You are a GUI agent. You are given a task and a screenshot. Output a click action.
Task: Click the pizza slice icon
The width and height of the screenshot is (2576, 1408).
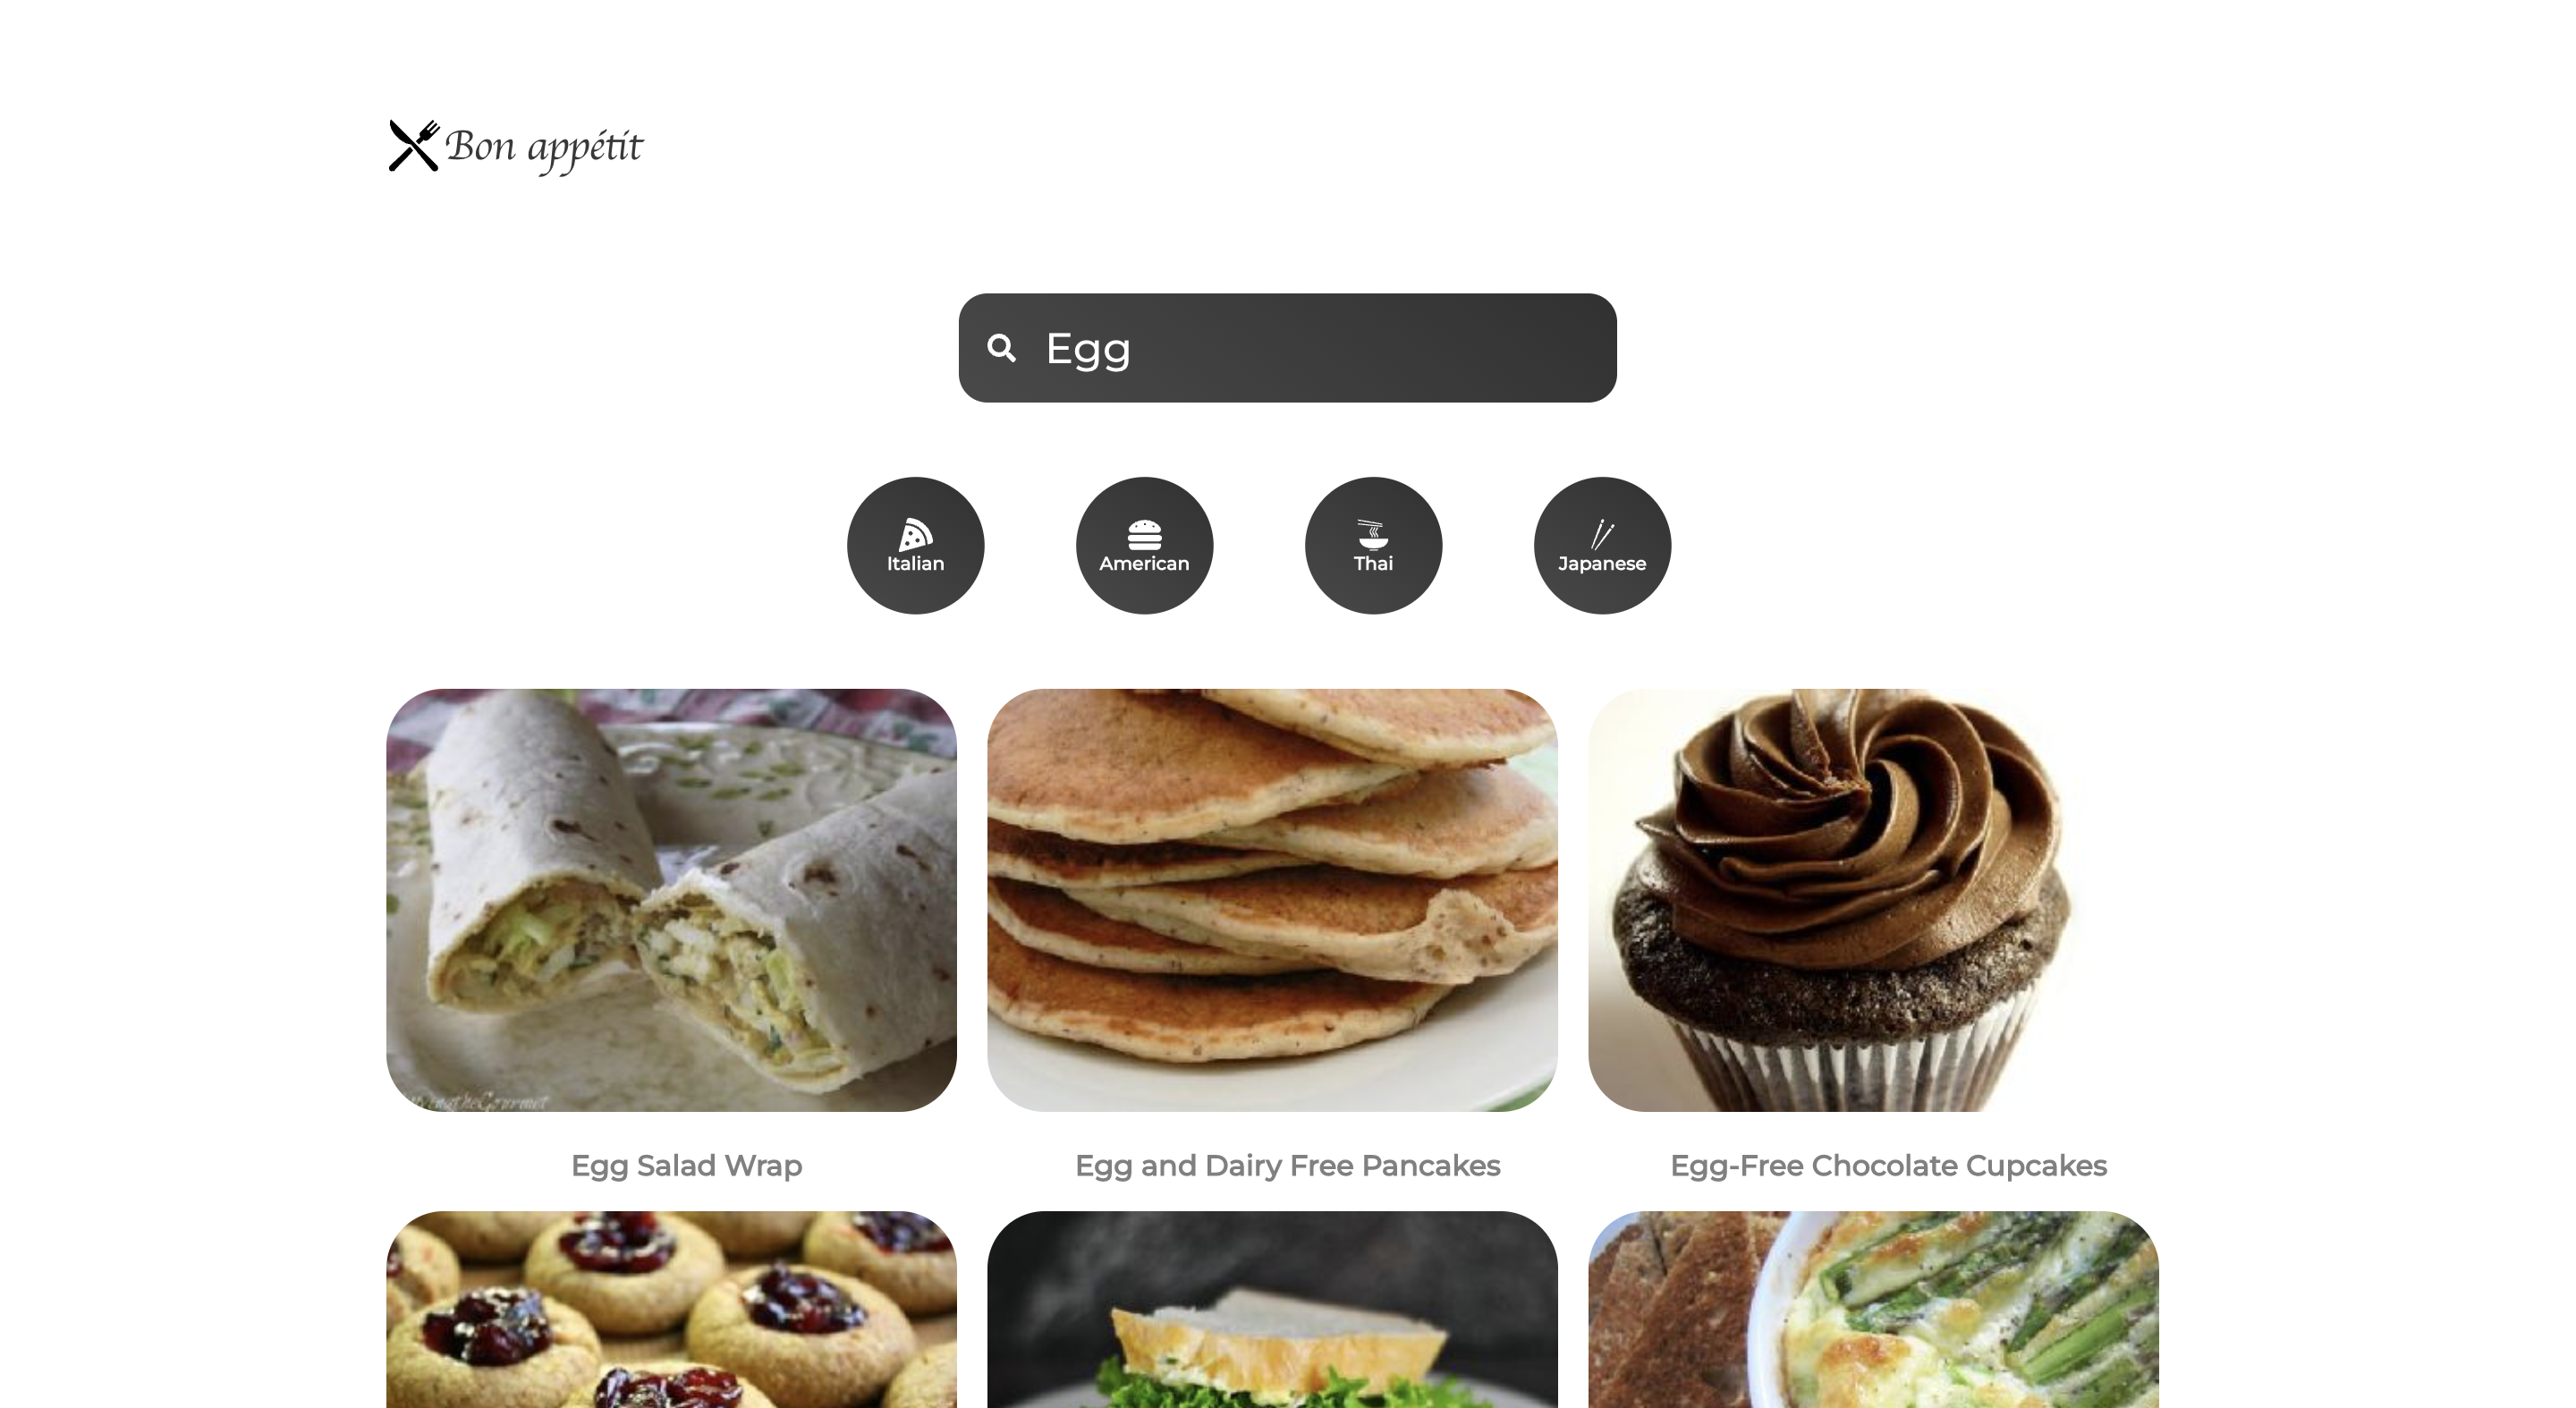point(917,530)
